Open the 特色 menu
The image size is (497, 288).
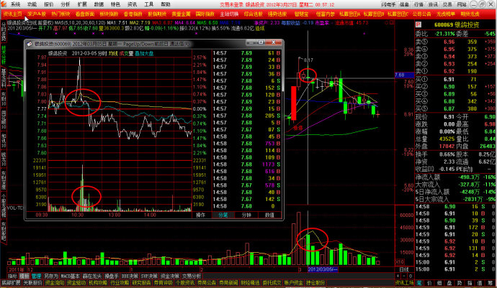tap(115, 4)
